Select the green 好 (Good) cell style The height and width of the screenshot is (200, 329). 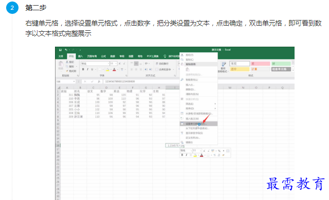(x=281, y=64)
